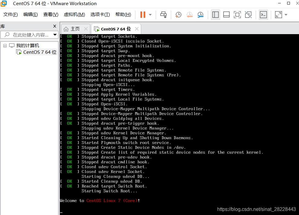This screenshot has height=215, width=299.
Task: Click 'Reached target Switch Root.' line
Action: click(114, 186)
